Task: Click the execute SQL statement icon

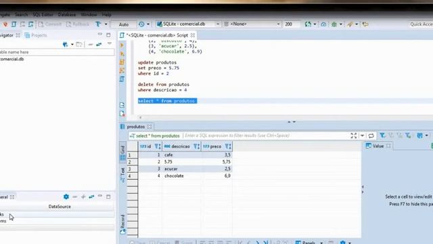Action: [x=122, y=45]
